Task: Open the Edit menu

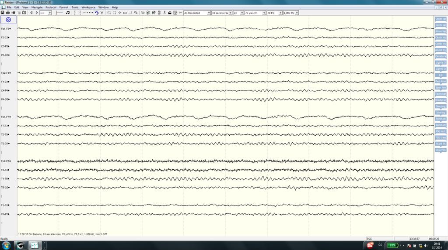Action: (x=17, y=7)
